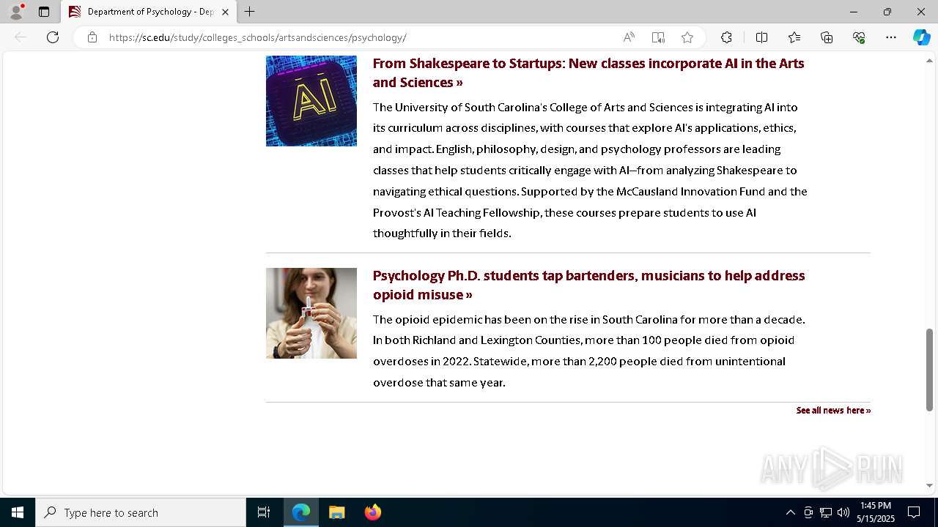The height and width of the screenshot is (527, 938).
Task: Open a new browser tab
Action: [250, 12]
